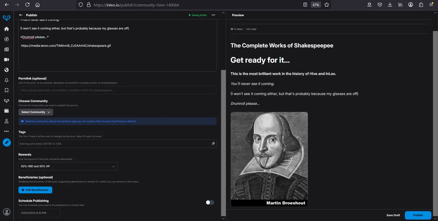Open Firefox account icon
The width and height of the screenshot is (438, 221).
click(x=411, y=5)
